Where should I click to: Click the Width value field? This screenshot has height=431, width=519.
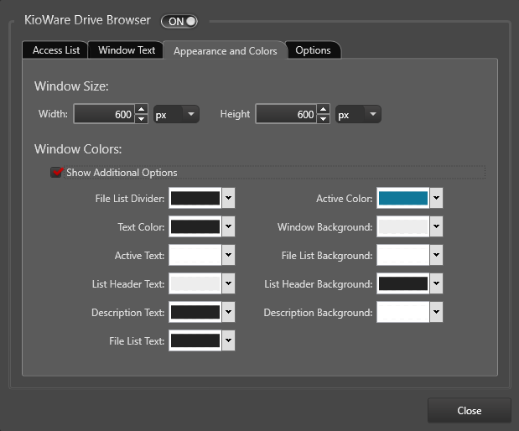click(x=104, y=114)
